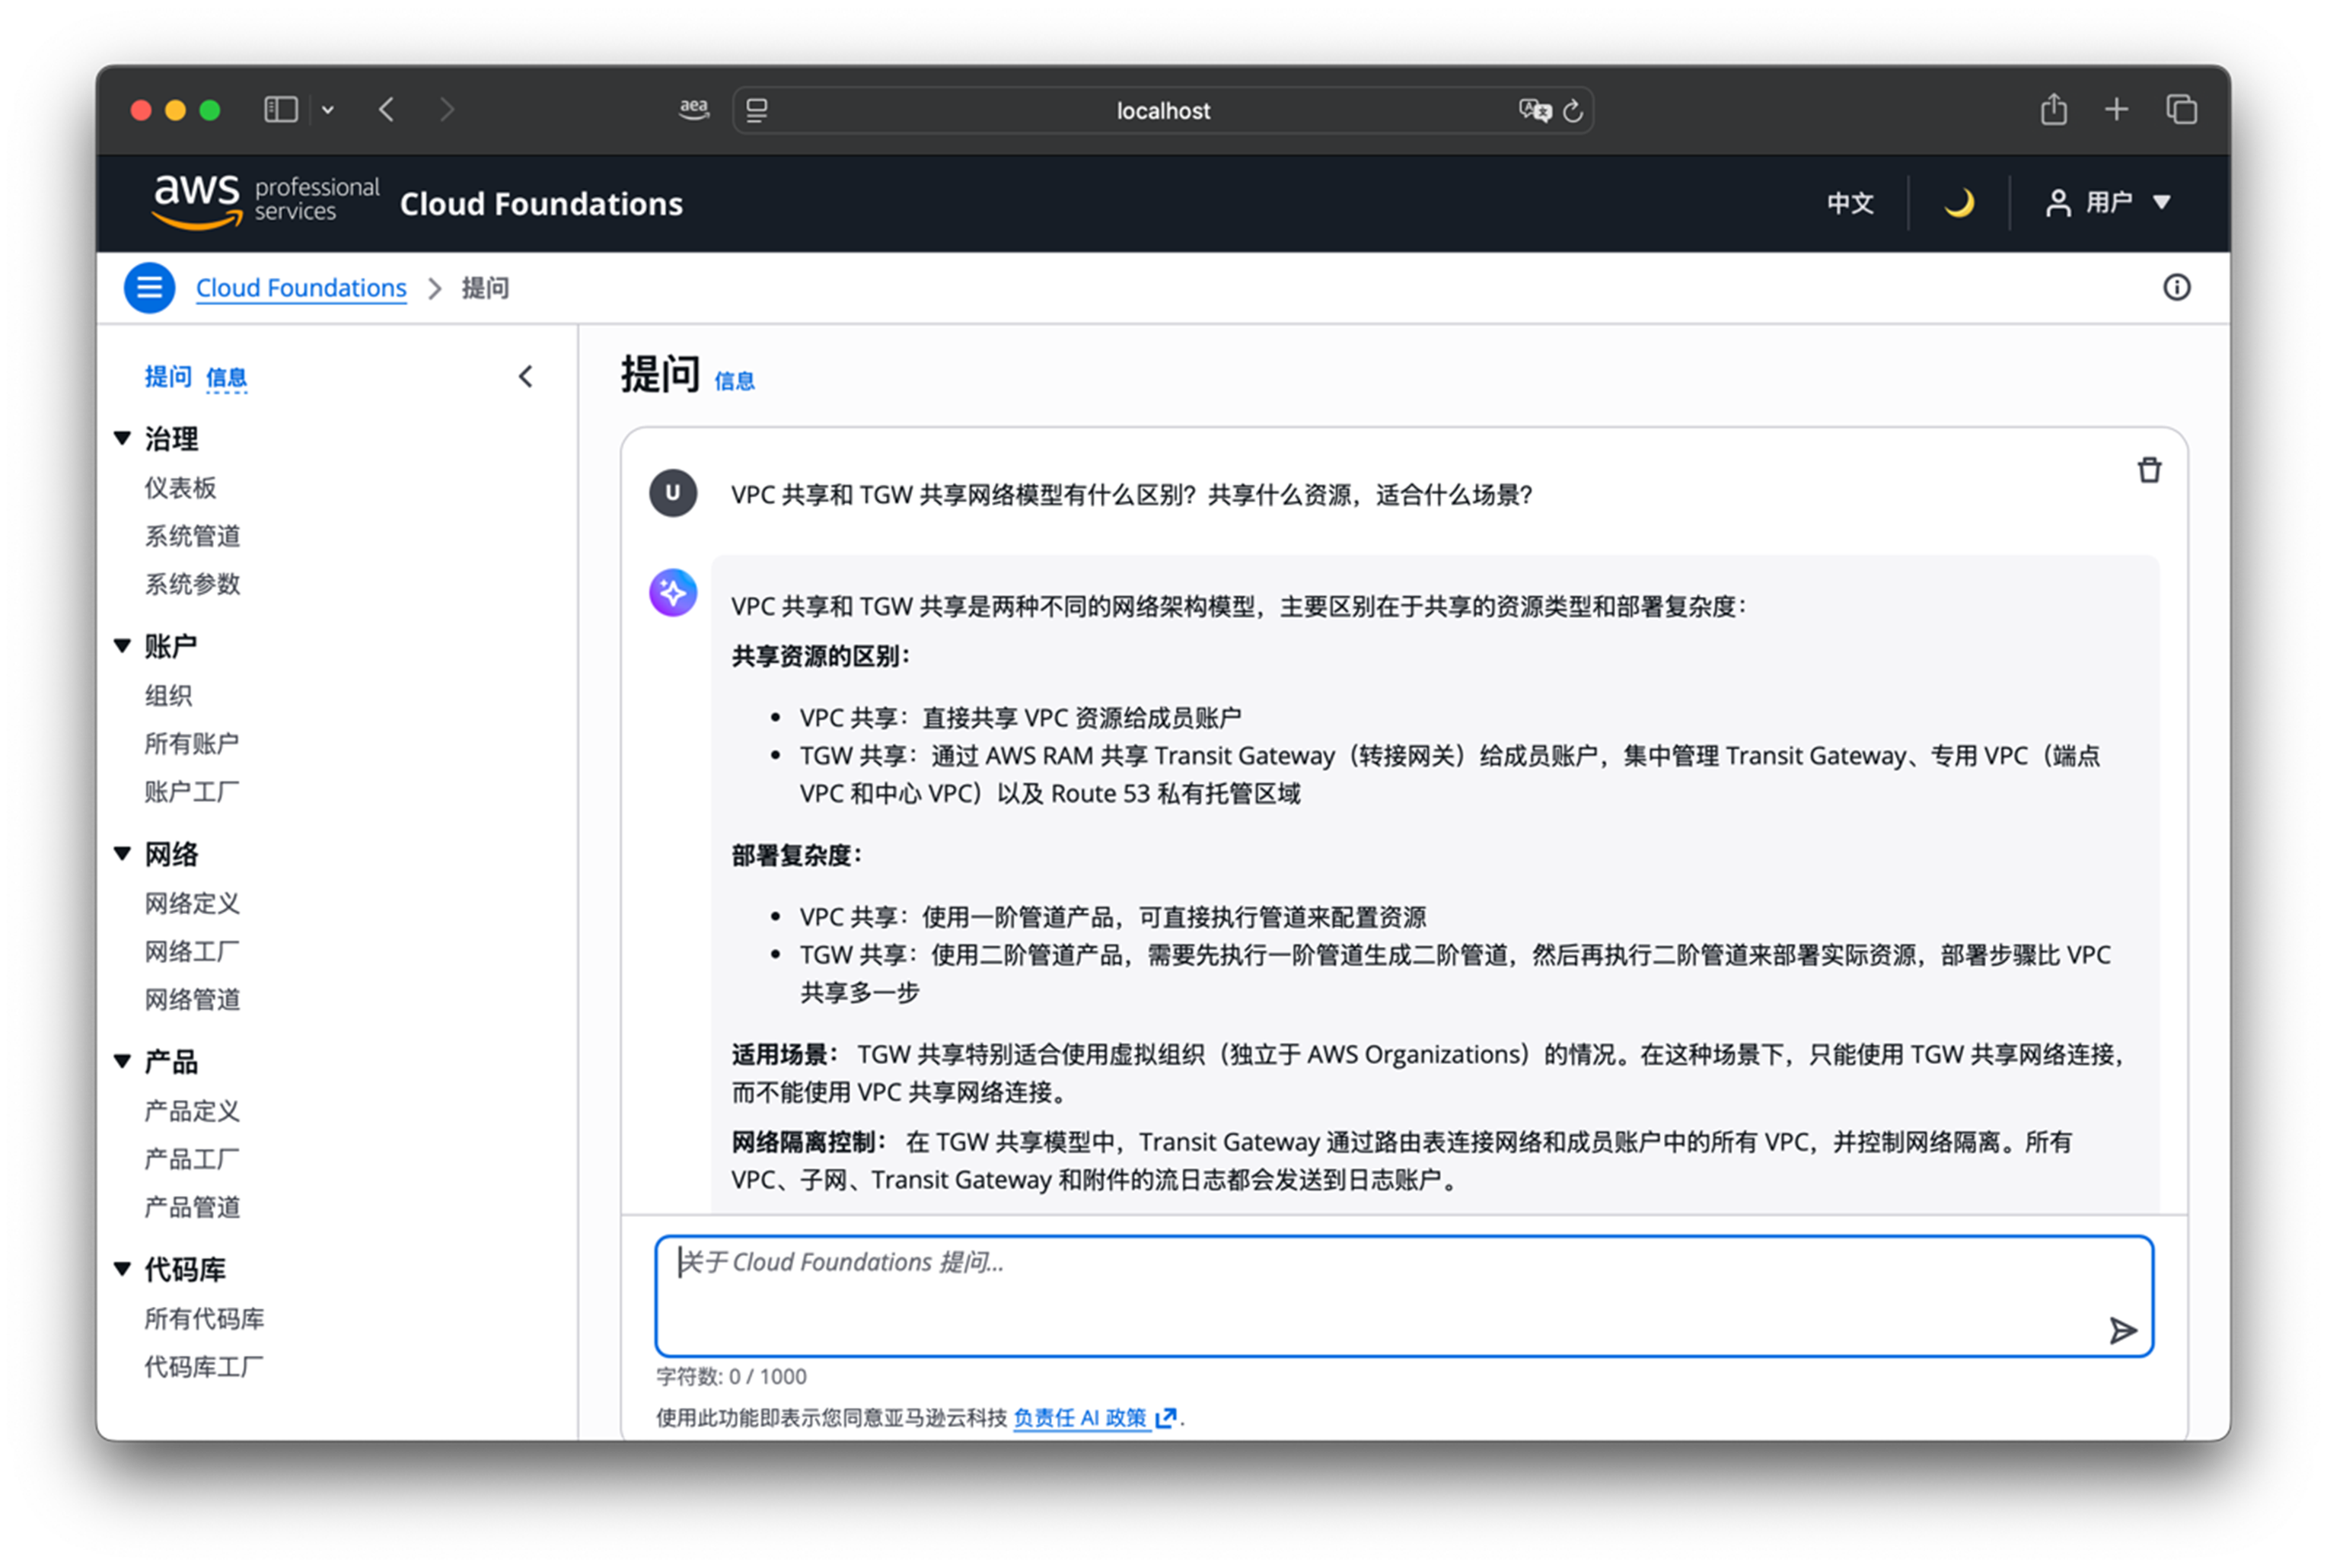Click Safari reload page icon
The width and height of the screenshot is (2327, 1568).
pos(1573,111)
